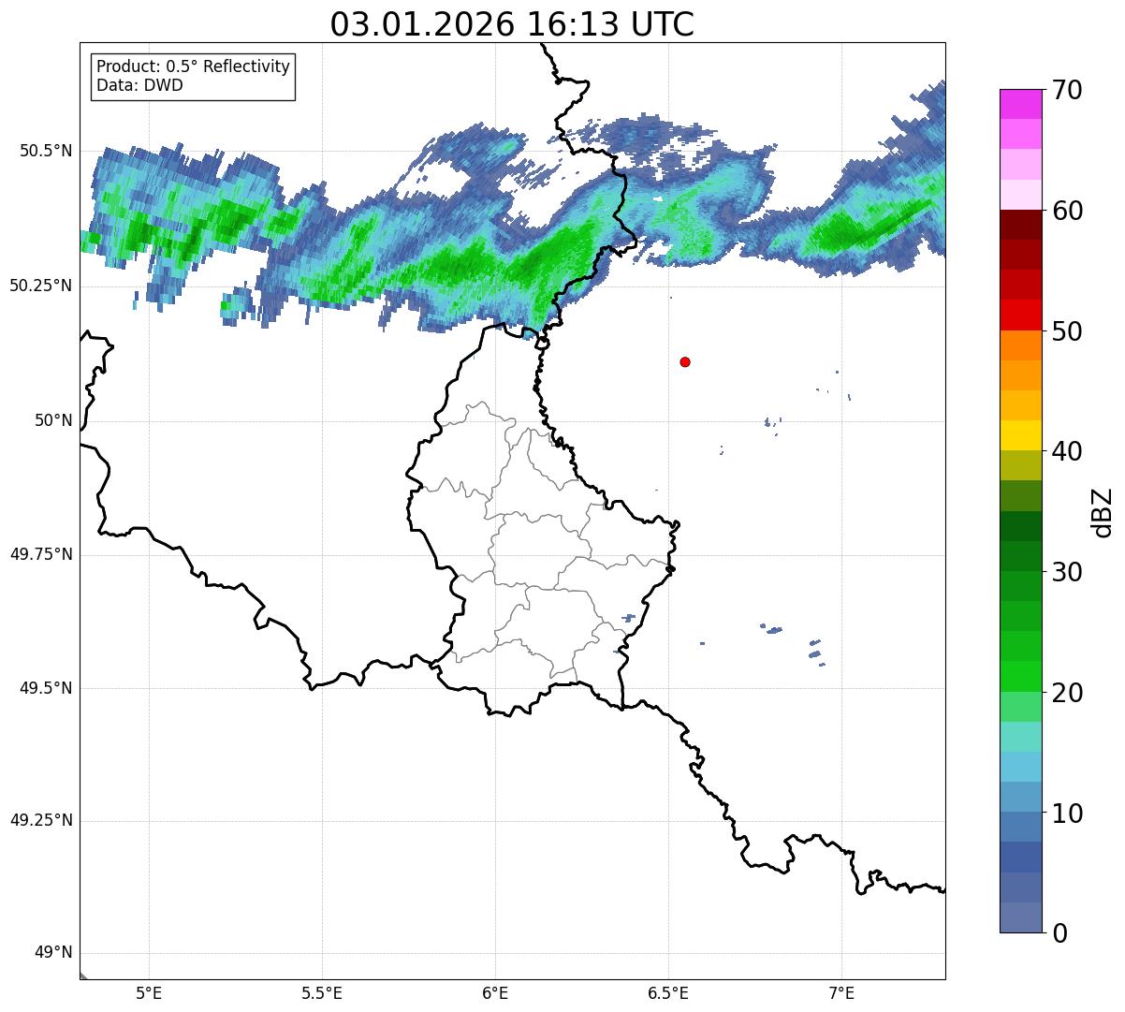Viewport: 1125px width, 1012px height.
Task: Click the colorbar value 30
Action: point(1067,572)
